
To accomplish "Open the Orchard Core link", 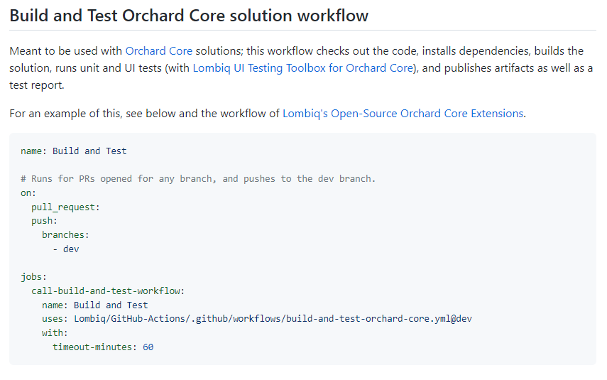I will click(159, 50).
